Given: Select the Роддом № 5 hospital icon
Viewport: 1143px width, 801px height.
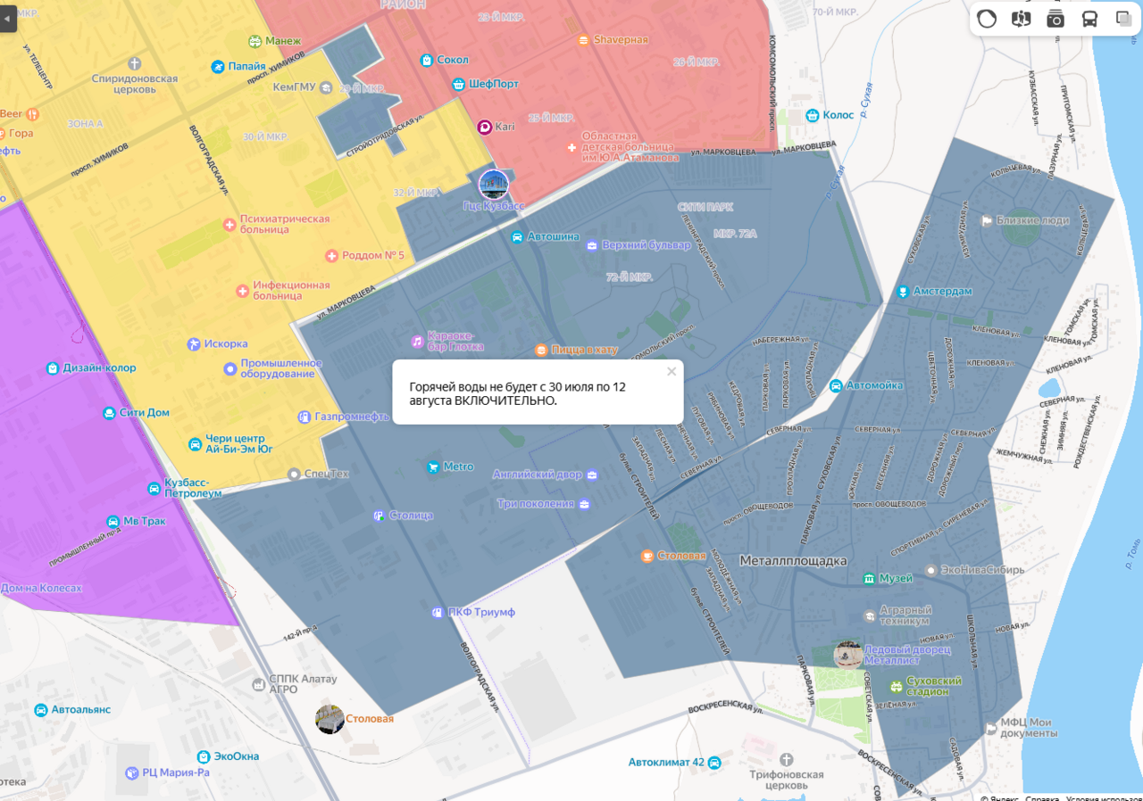Looking at the screenshot, I should coord(332,256).
